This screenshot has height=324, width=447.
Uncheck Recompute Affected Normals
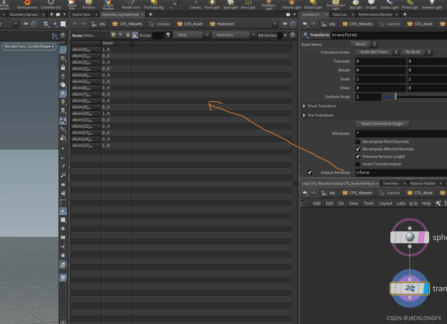pos(358,149)
